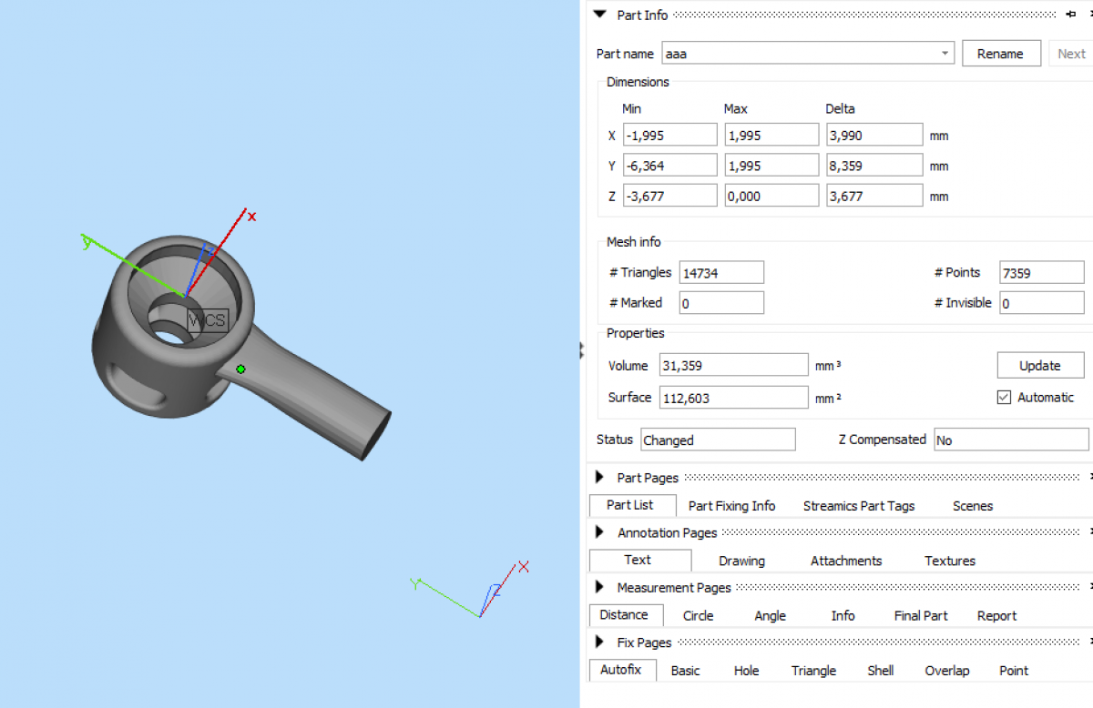Select the Circle measurement tab
Viewport: 1093px width, 708px height.
[x=698, y=616]
